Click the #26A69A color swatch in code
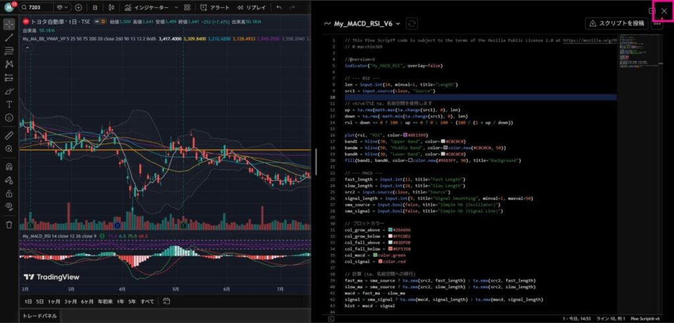 390,230
